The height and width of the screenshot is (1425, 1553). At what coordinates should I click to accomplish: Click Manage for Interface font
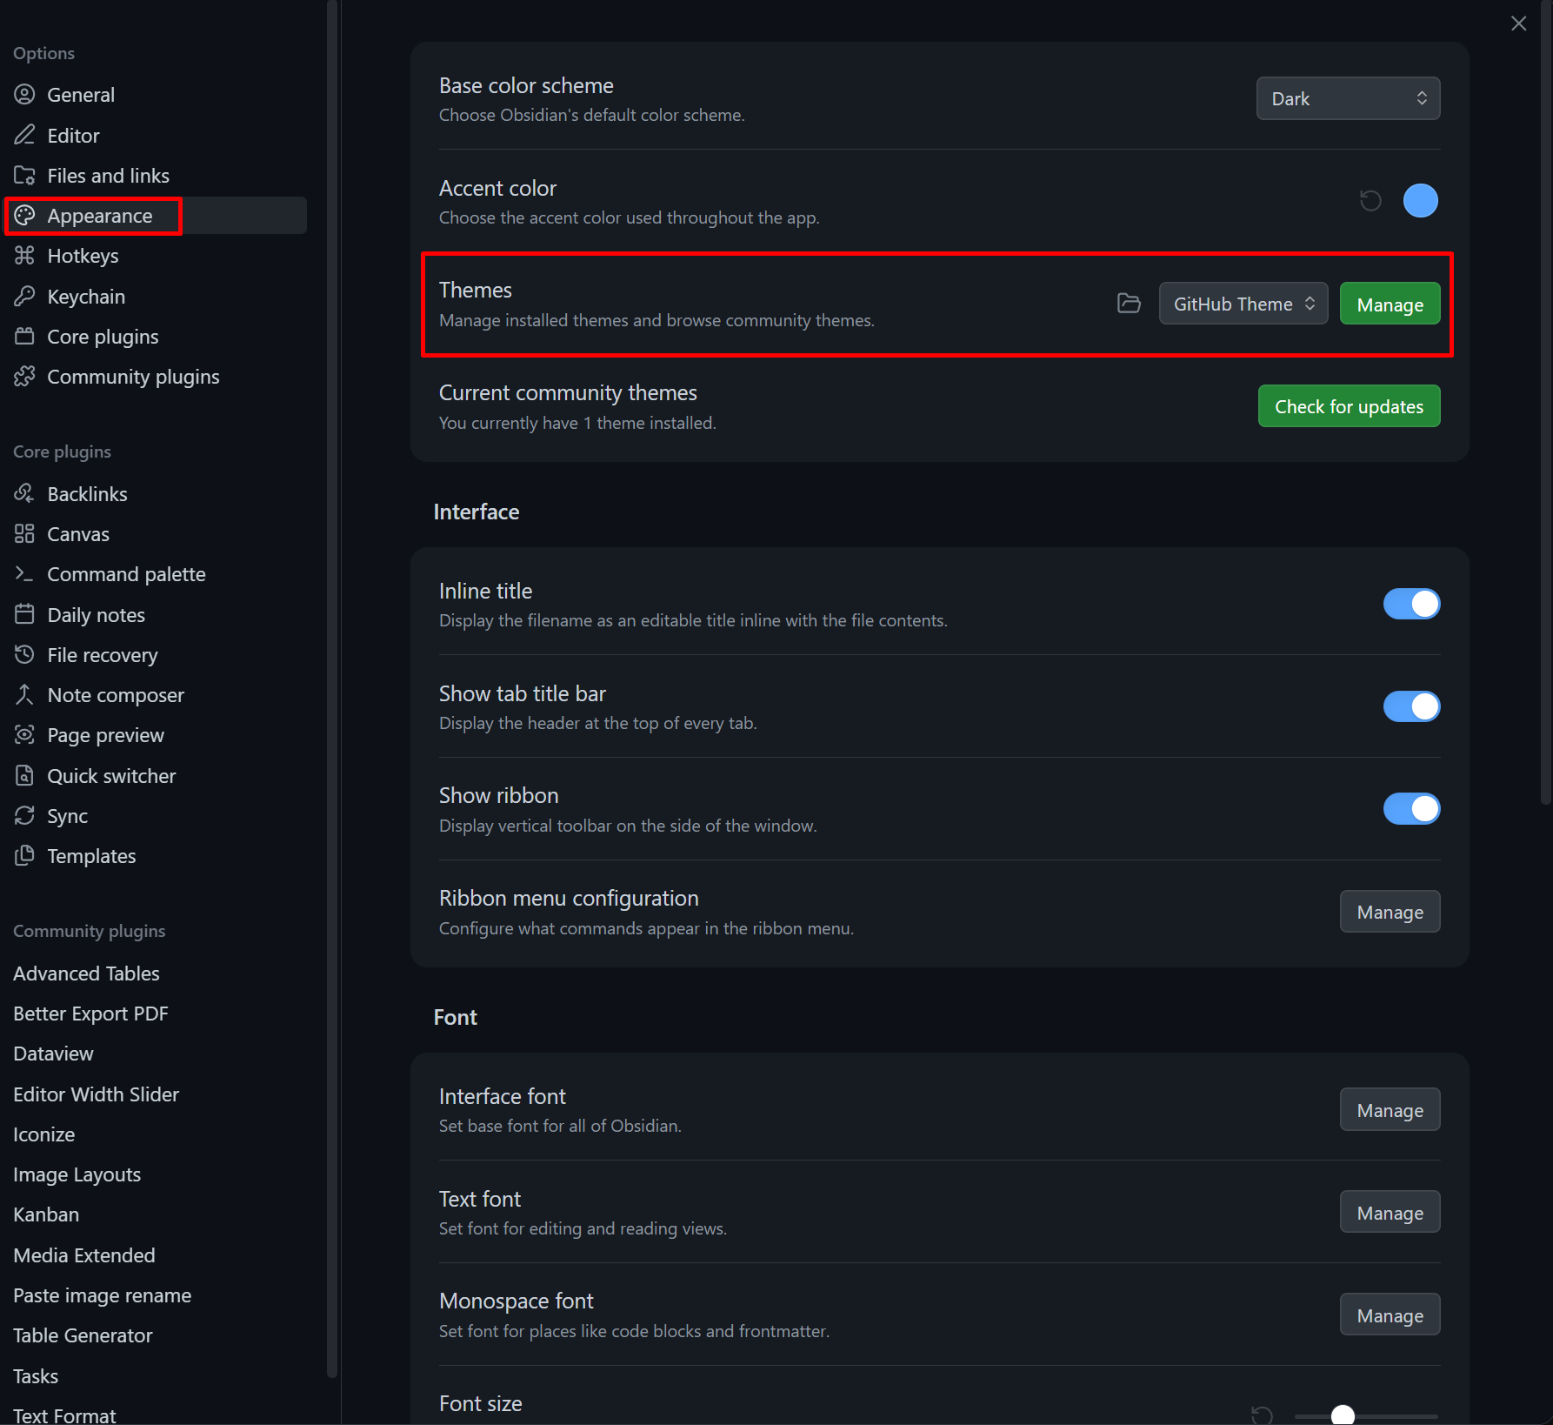1390,1110
